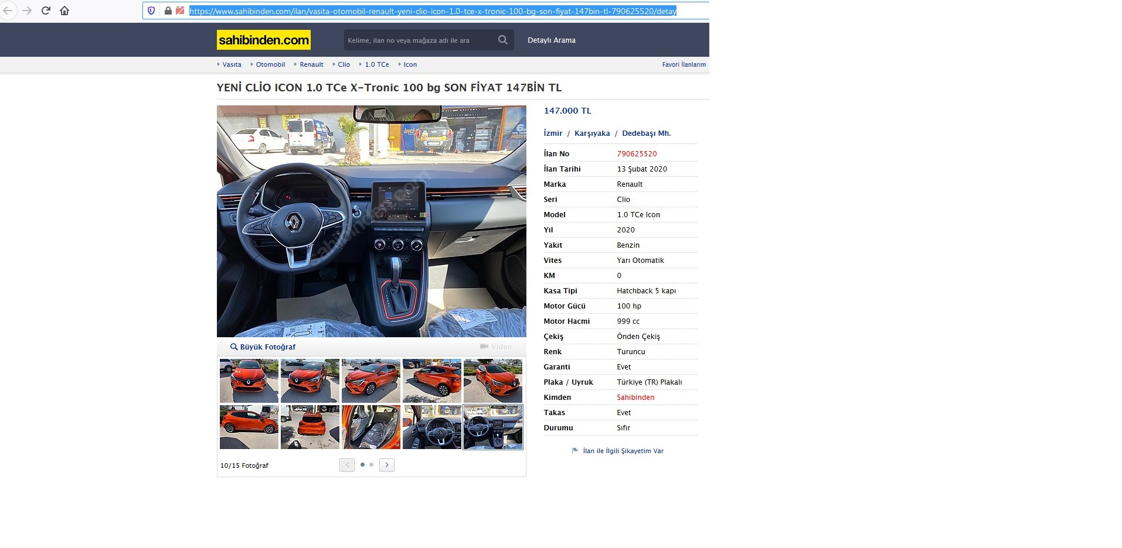
Task: Select second thumbnail in first row
Action: pos(310,381)
